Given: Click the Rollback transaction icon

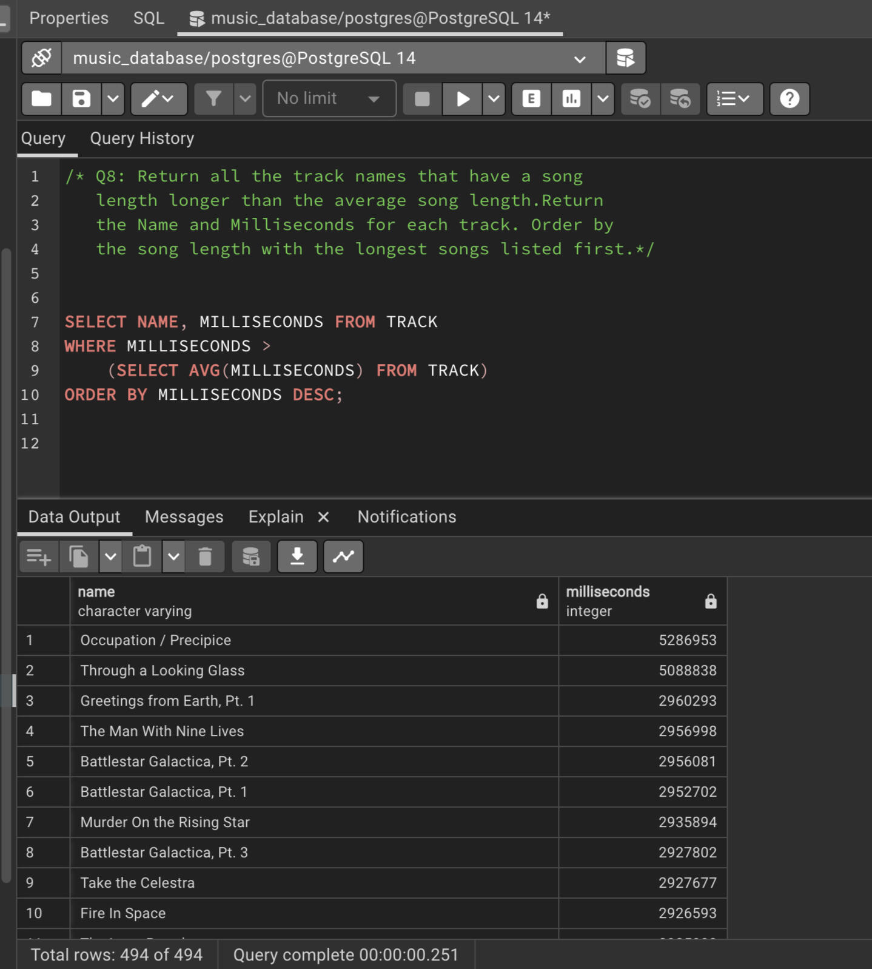Looking at the screenshot, I should 680,99.
